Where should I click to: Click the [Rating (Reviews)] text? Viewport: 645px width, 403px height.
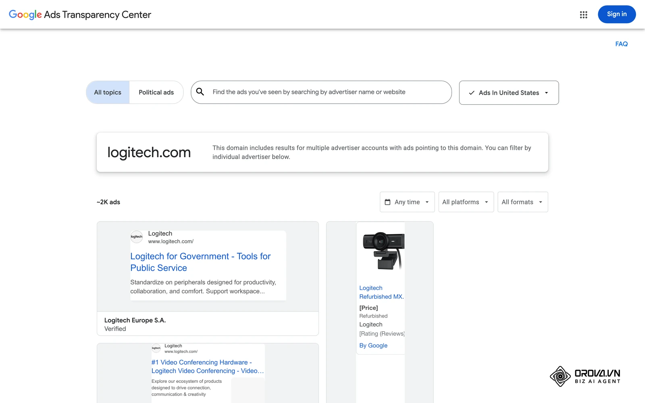point(382,334)
